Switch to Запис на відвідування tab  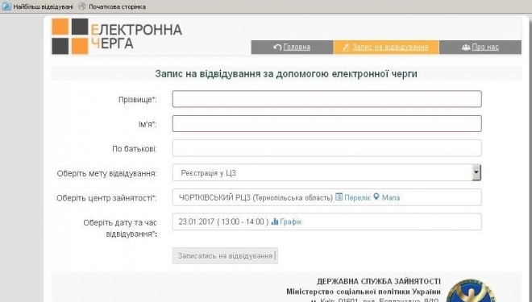click(386, 48)
